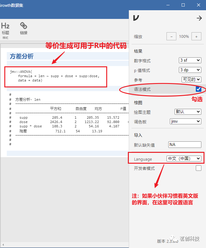206x248 pixels.
Task: Click the 方差分析 heading
Action: pos(22,56)
